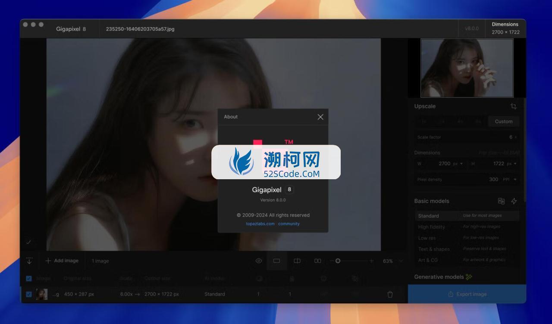Click the zoom in plus icon

coord(372,261)
